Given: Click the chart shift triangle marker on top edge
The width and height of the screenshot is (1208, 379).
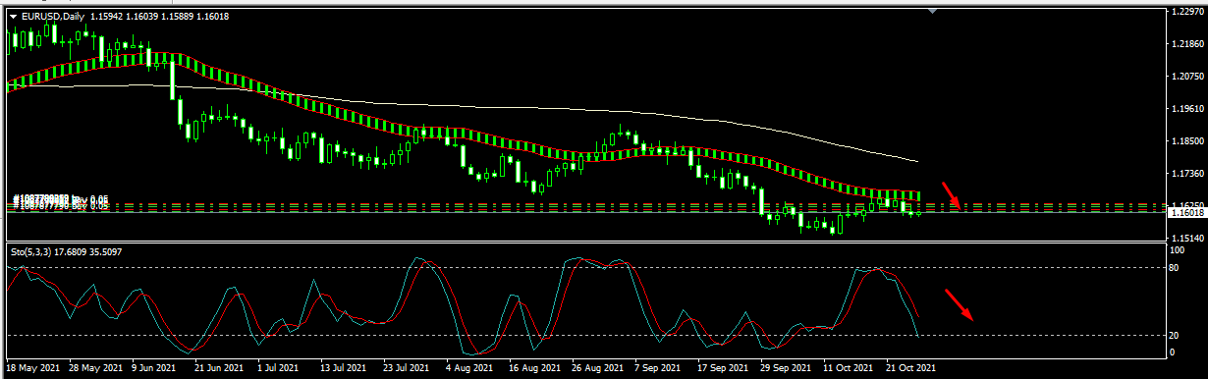Looking at the screenshot, I should (x=932, y=12).
